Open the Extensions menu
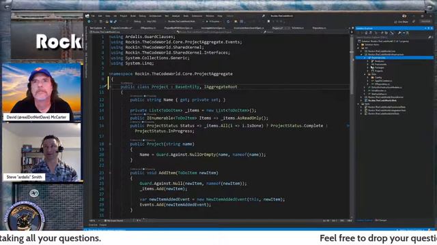The height and width of the screenshot is (245, 437). (x=197, y=16)
